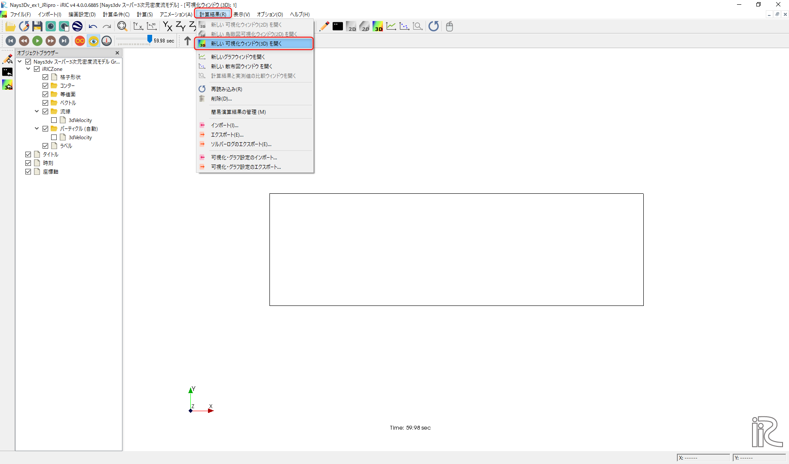Viewport: 789px width, 464px height.
Task: Click the Google Earth export icon
Action: 77,27
